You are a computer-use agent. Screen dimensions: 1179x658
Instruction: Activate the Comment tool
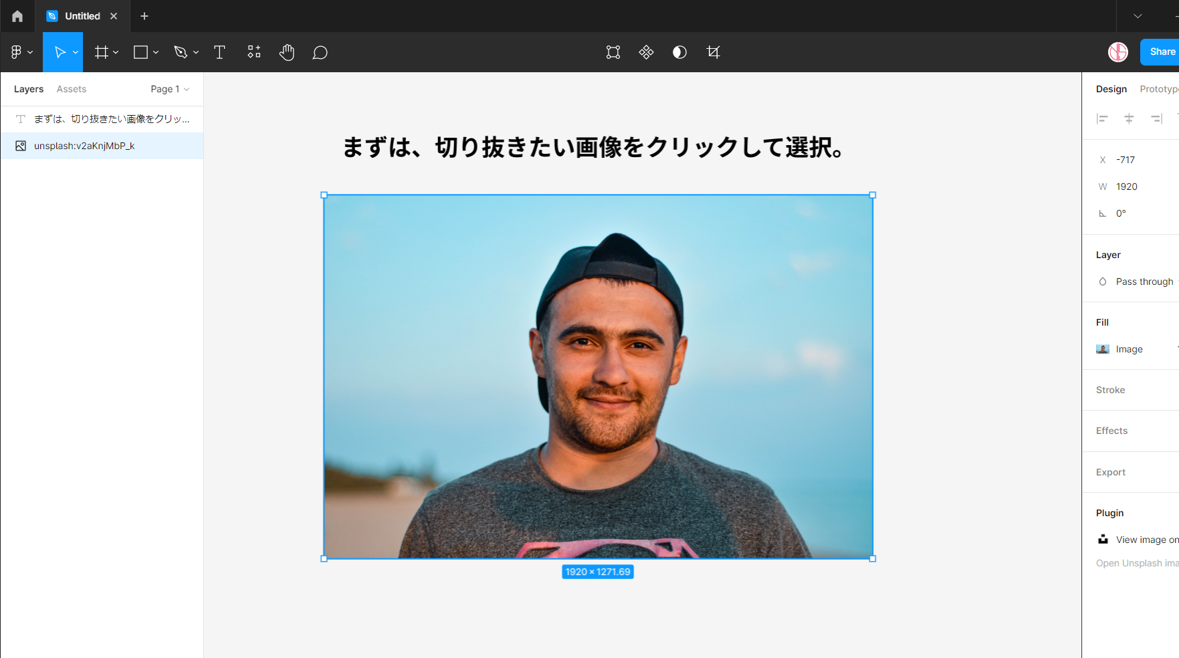[320, 52]
